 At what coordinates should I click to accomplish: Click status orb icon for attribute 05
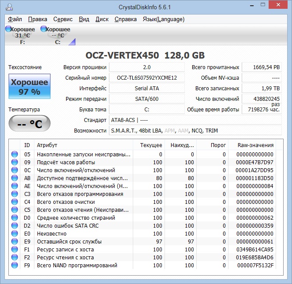tap(15, 154)
